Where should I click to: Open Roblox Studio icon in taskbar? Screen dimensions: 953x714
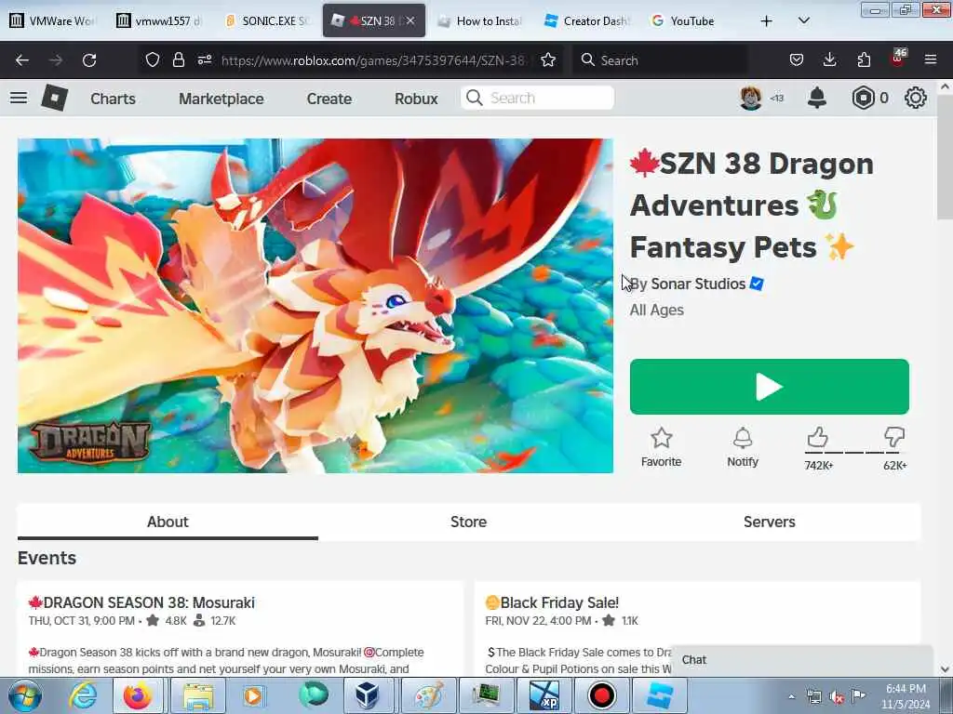pyautogui.click(x=659, y=695)
